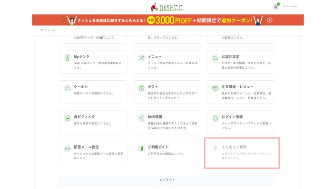Click the ご利用ガイド beginner mark icon
Screen dimensions: 336x189
142,148
